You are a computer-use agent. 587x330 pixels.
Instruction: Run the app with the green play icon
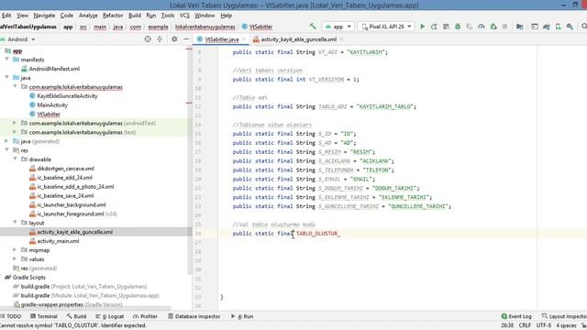coord(422,27)
